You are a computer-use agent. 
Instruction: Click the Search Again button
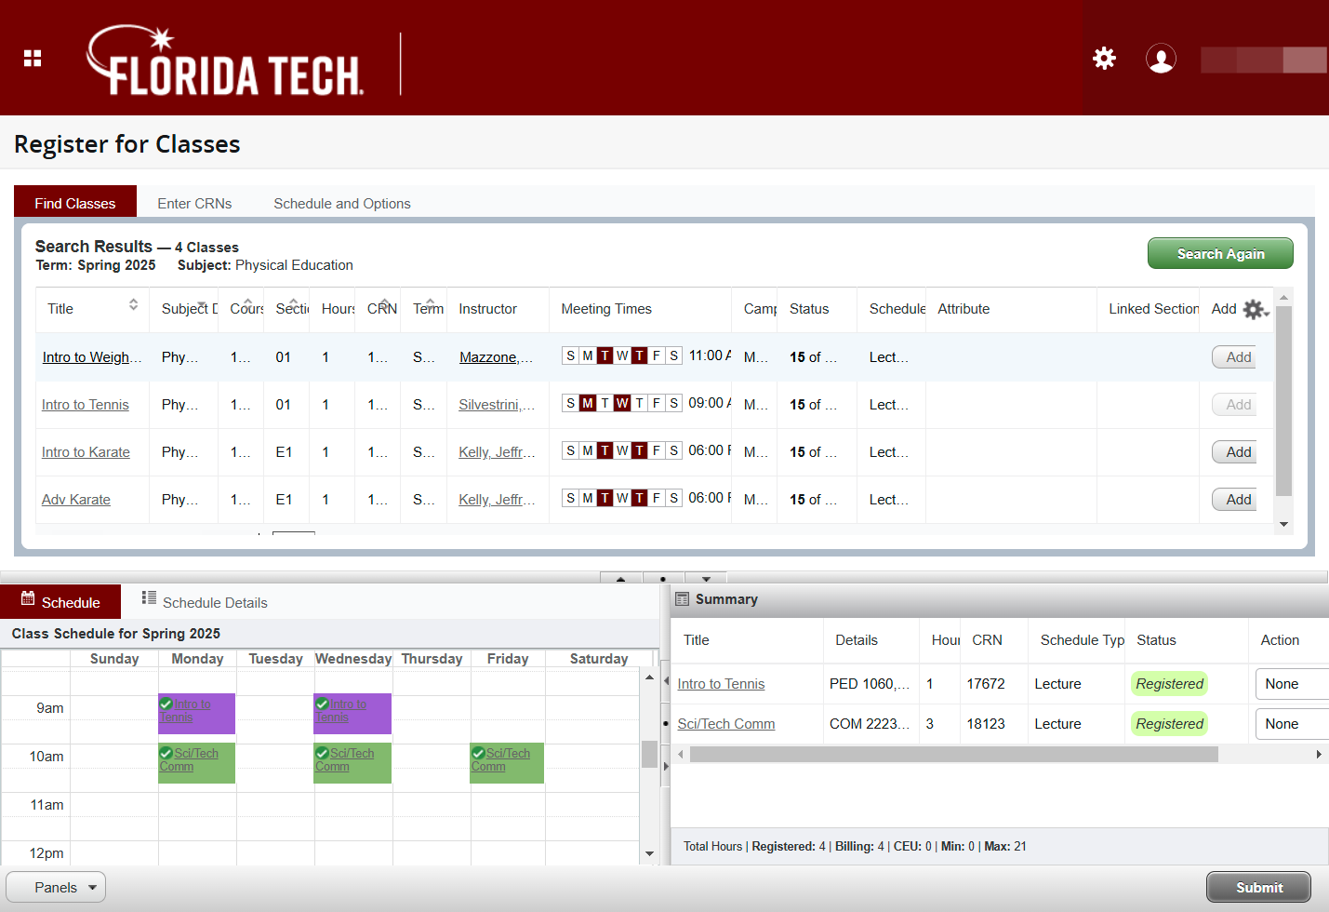pyautogui.click(x=1220, y=253)
